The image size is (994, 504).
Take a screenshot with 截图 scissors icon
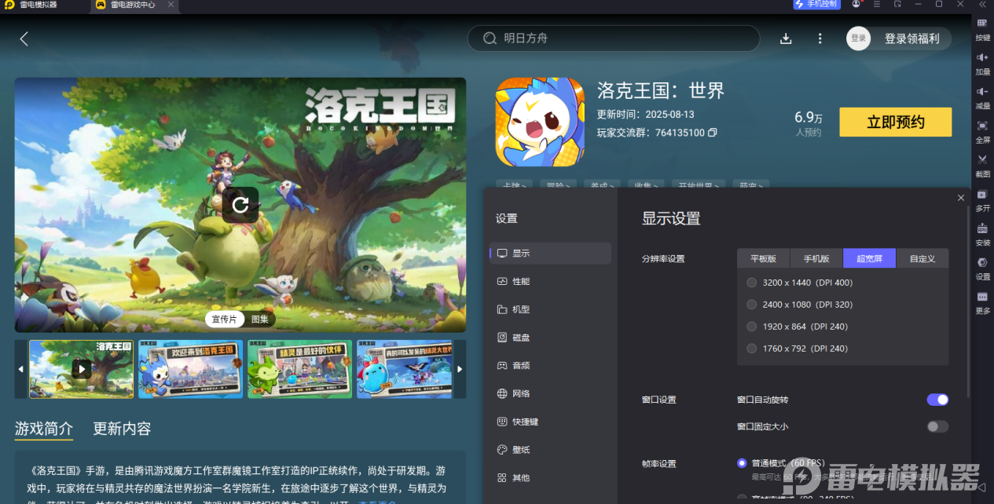point(982,166)
